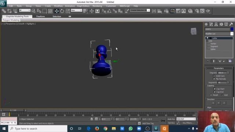Toggle the Flip Normals checkbox
This screenshot has width=235, height=132.
coord(214,79)
